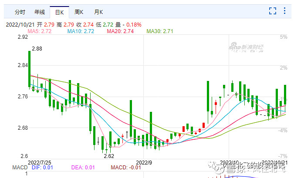294x178 pixels.
Task: Click the 2.76 price axis label
Action: (23, 97)
